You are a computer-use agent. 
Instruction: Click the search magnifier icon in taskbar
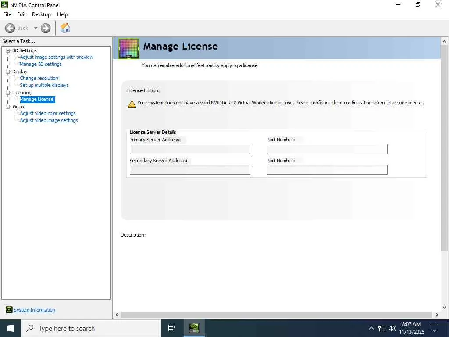[x=30, y=328]
